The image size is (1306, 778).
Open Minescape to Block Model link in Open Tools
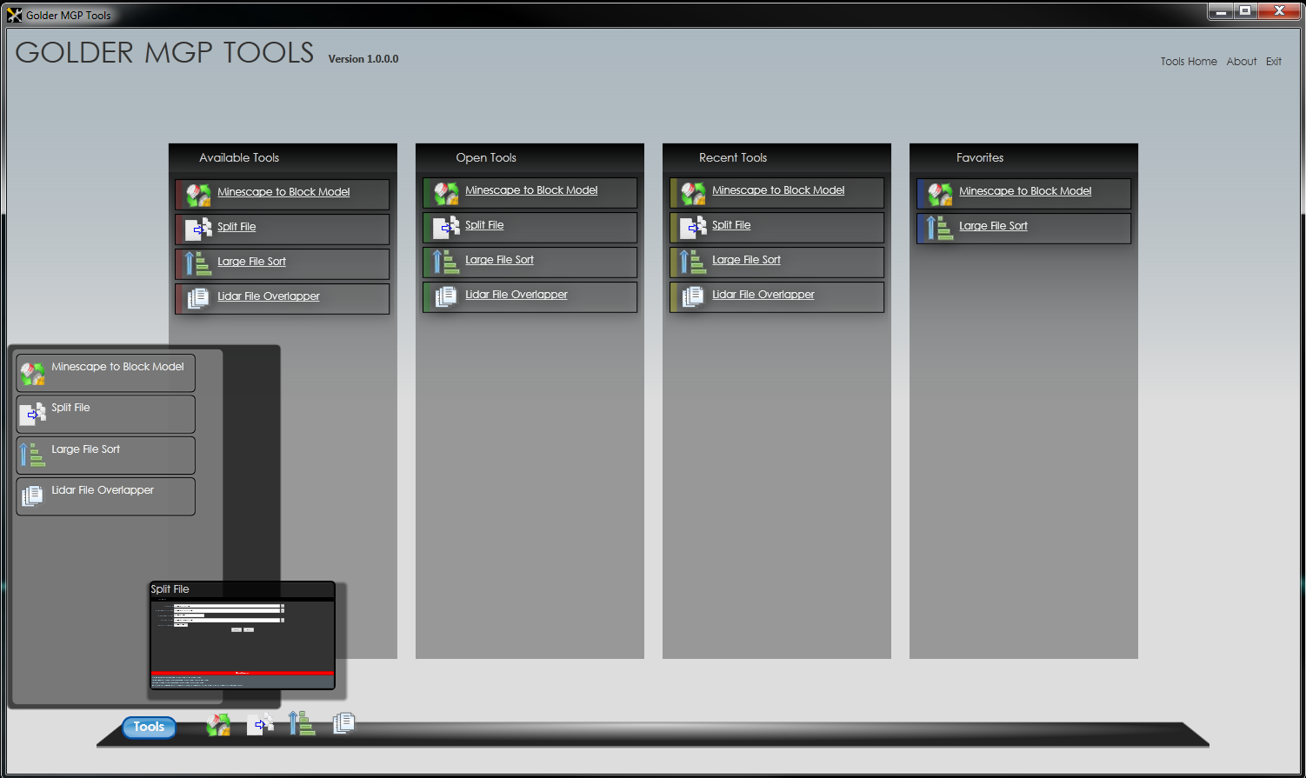pos(531,190)
